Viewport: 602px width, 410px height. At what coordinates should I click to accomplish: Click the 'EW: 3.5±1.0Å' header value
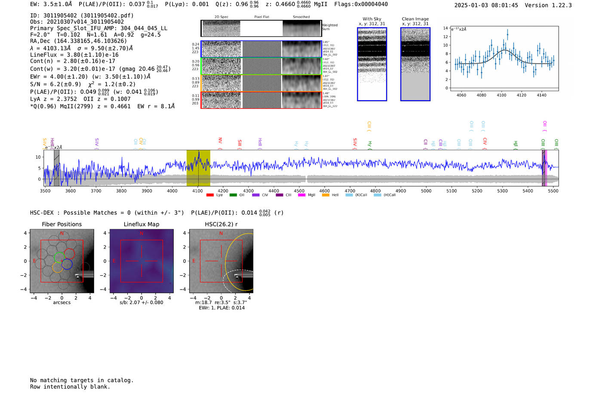pyautogui.click(x=51, y=4)
